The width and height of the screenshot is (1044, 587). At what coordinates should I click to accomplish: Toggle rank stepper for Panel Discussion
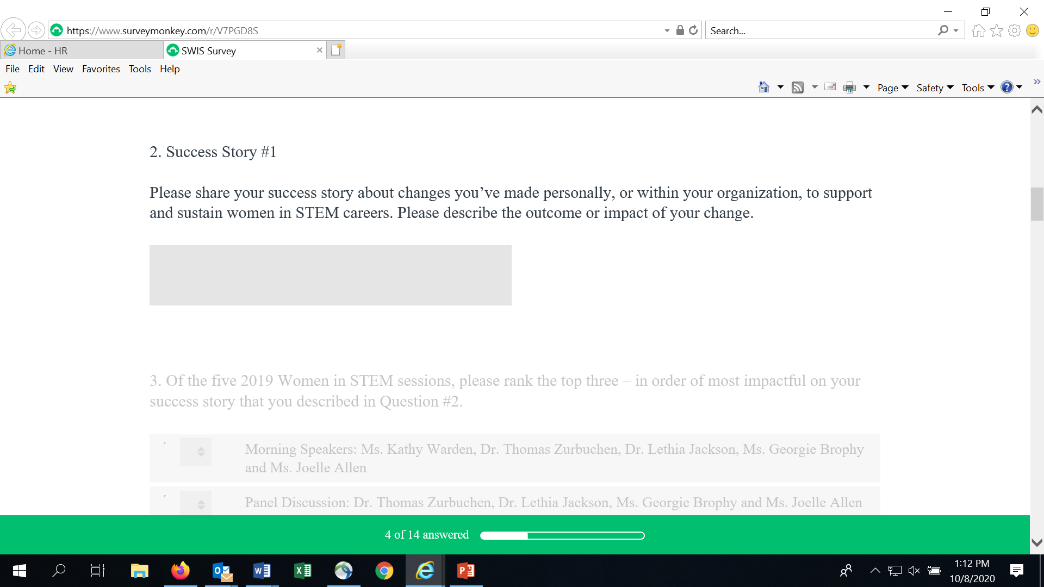point(201,504)
